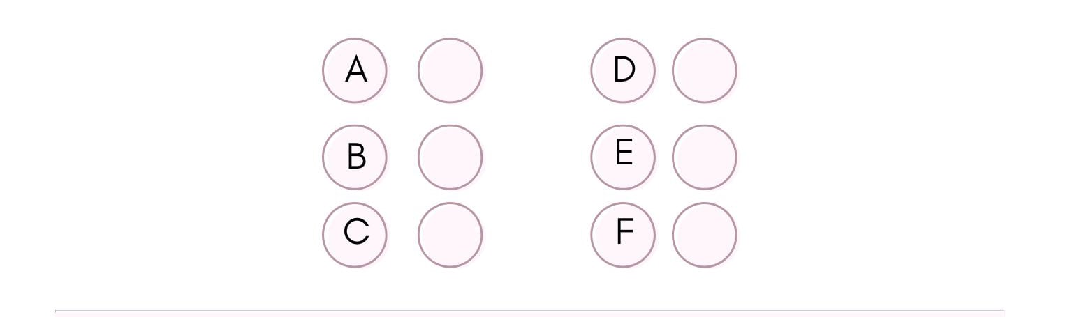Select the circle labeled A
Image resolution: width=1079 pixels, height=317 pixels.
coord(355,70)
